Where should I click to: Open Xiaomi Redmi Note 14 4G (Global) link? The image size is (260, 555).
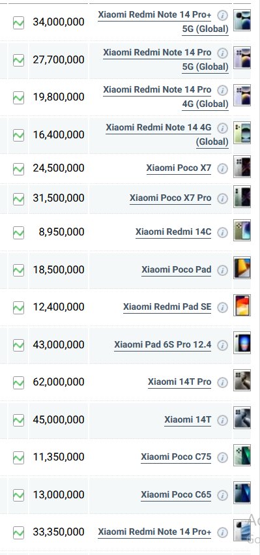(167, 134)
